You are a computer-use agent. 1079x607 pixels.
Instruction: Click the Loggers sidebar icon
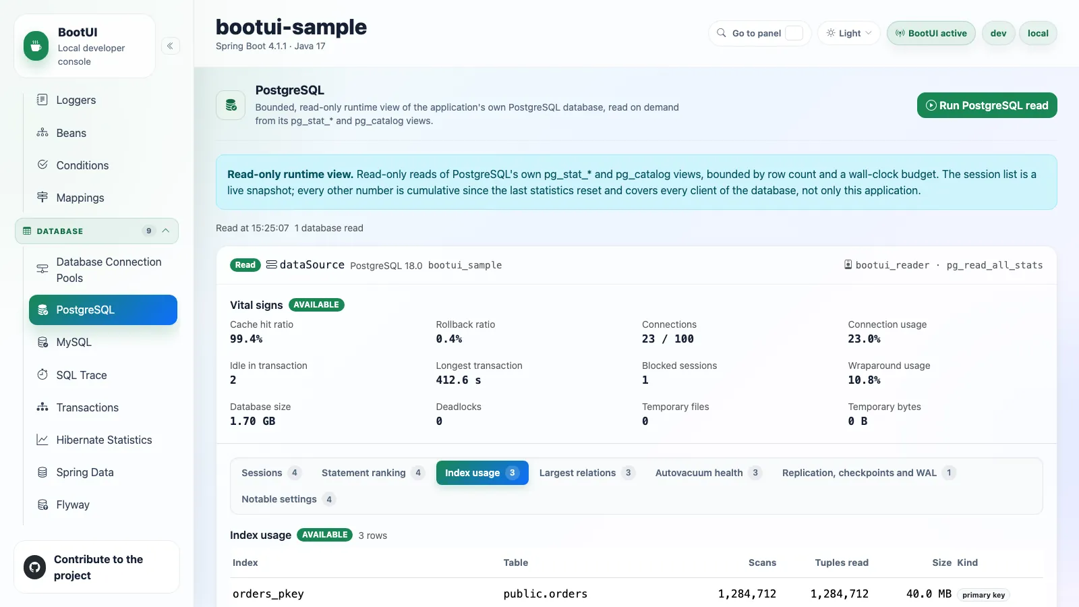pyautogui.click(x=42, y=100)
